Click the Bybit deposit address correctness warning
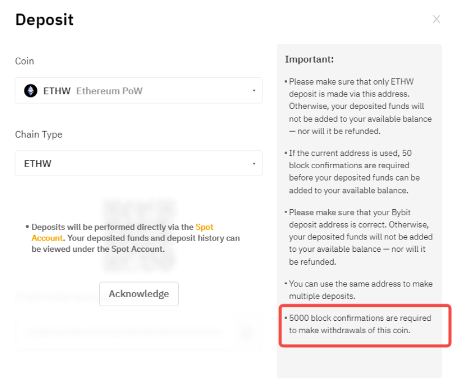 coord(360,237)
